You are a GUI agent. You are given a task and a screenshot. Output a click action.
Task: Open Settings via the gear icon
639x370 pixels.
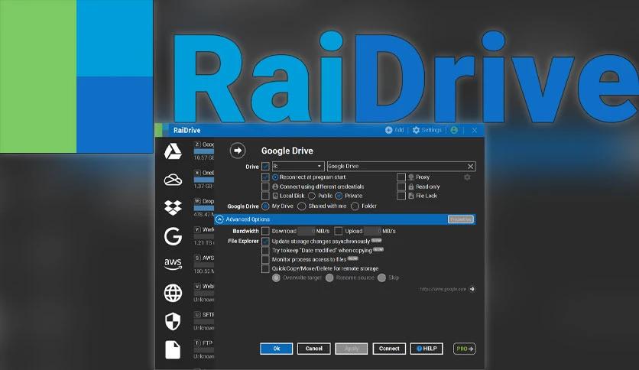point(416,130)
